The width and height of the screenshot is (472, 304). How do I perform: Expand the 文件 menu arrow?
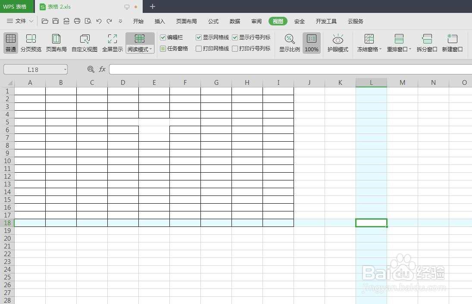tap(31, 21)
